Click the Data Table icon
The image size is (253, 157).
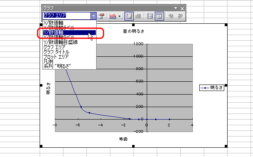point(138,16)
